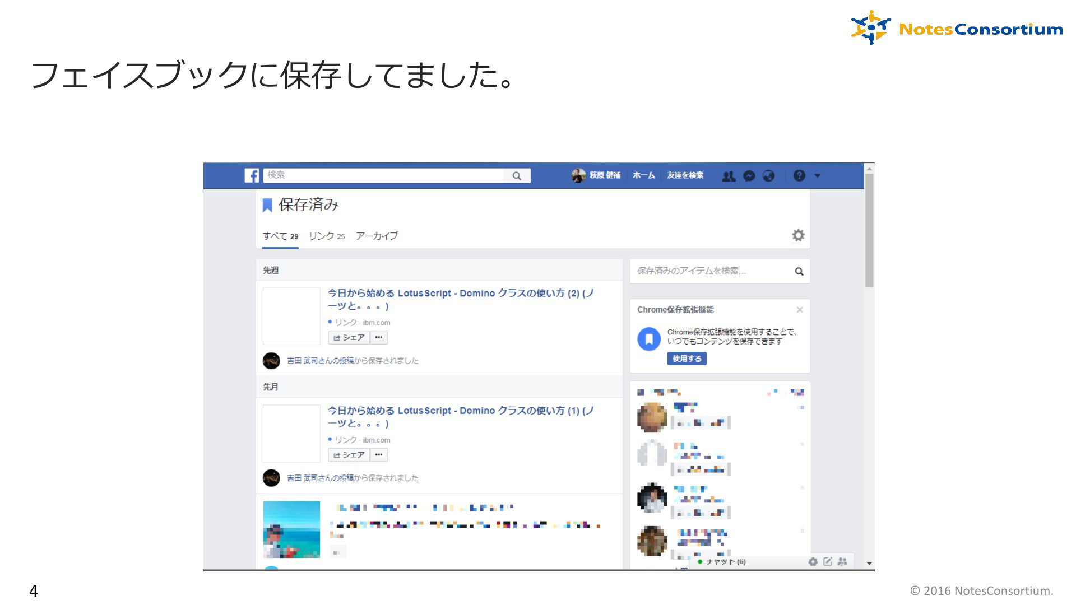Click the 保存済みのアイテムを検索 input field

point(712,271)
